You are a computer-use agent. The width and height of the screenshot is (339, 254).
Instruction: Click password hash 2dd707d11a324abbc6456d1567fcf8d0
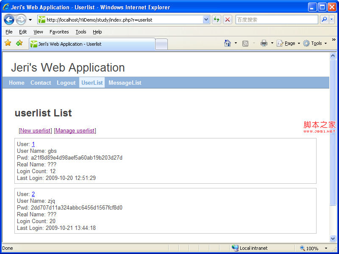pos(77,207)
